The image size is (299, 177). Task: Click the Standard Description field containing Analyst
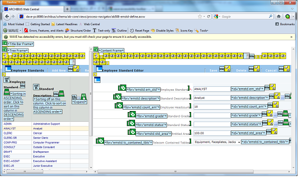(x=212, y=98)
